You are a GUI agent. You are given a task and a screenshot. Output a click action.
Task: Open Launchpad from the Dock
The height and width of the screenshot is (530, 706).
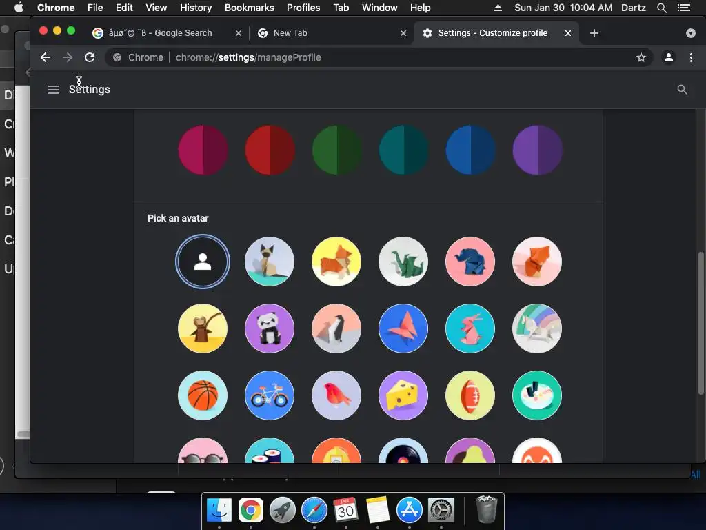click(x=283, y=510)
